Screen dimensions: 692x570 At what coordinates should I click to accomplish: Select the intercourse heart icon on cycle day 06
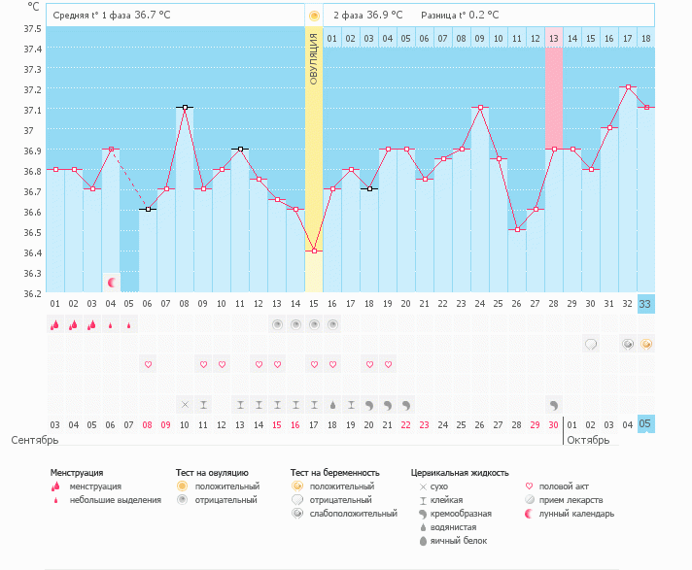[148, 364]
